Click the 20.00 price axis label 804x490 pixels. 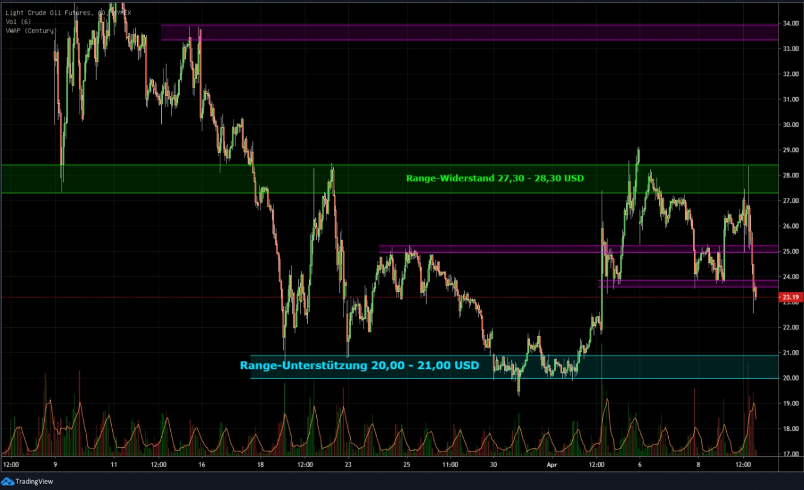tap(791, 378)
